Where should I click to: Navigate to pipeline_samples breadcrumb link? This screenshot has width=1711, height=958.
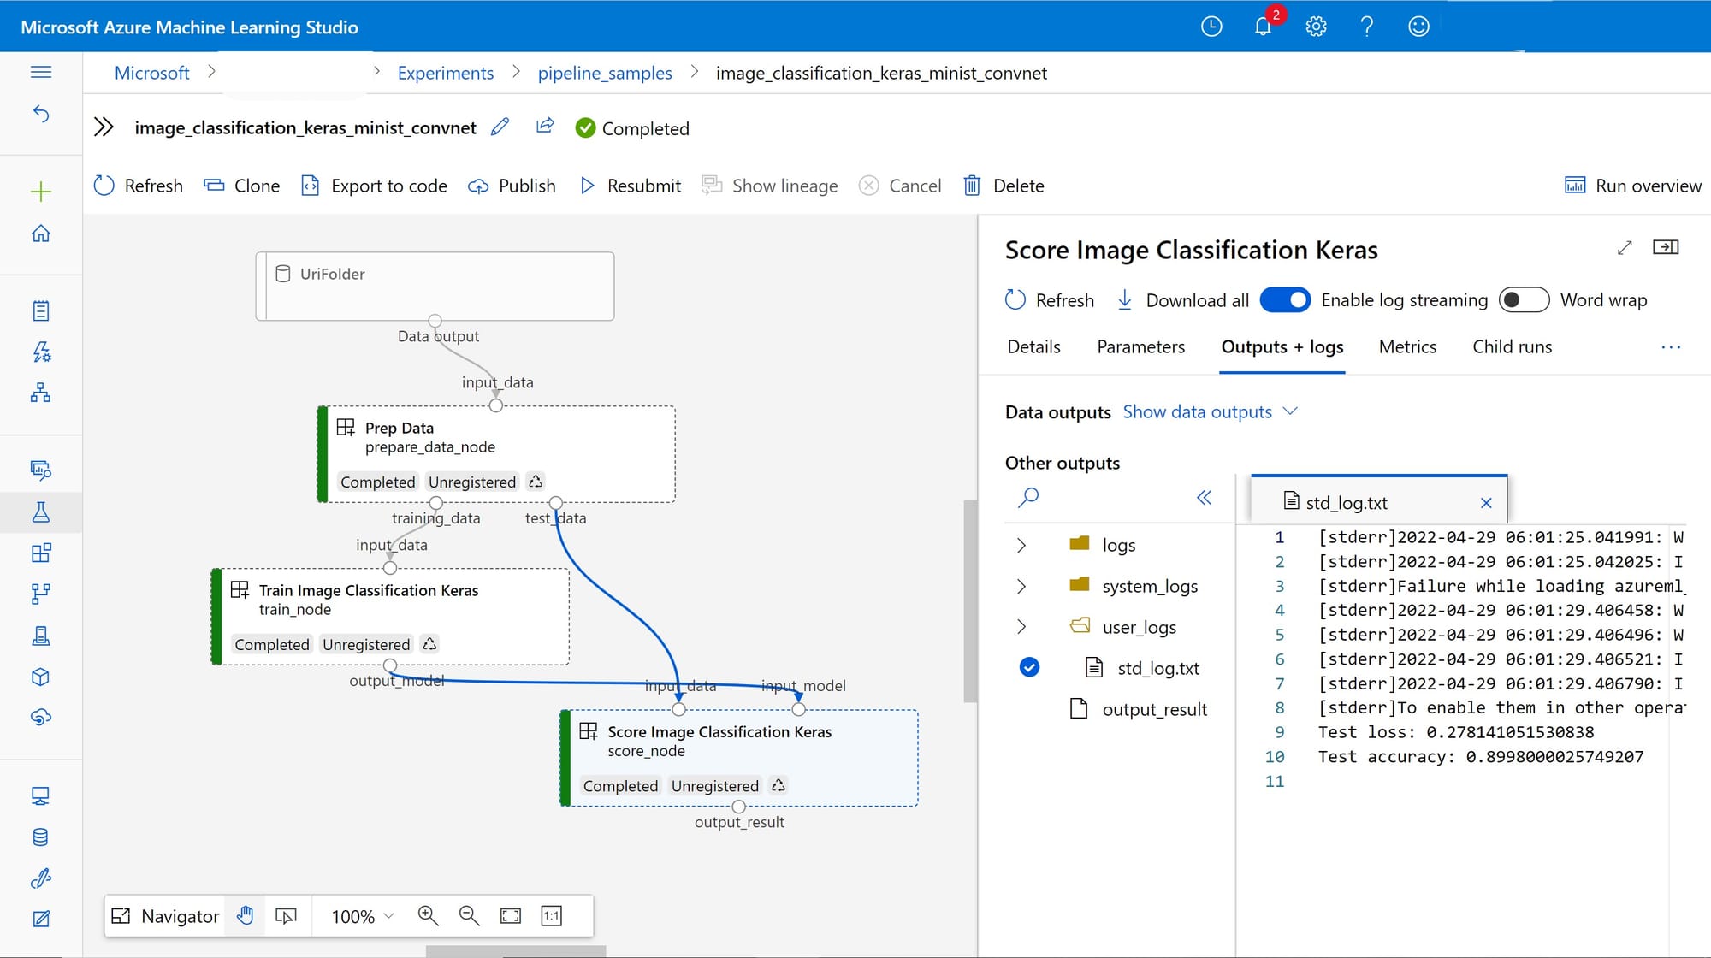click(605, 73)
